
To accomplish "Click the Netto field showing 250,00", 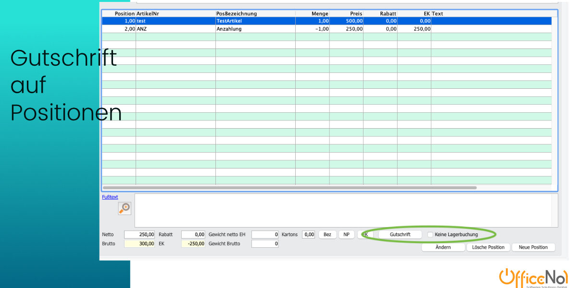I will tap(139, 235).
